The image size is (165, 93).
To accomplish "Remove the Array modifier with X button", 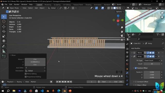I will (x=159, y=56).
